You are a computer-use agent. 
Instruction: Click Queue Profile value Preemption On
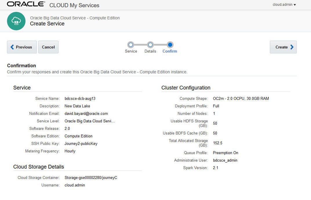pyautogui.click(x=225, y=153)
